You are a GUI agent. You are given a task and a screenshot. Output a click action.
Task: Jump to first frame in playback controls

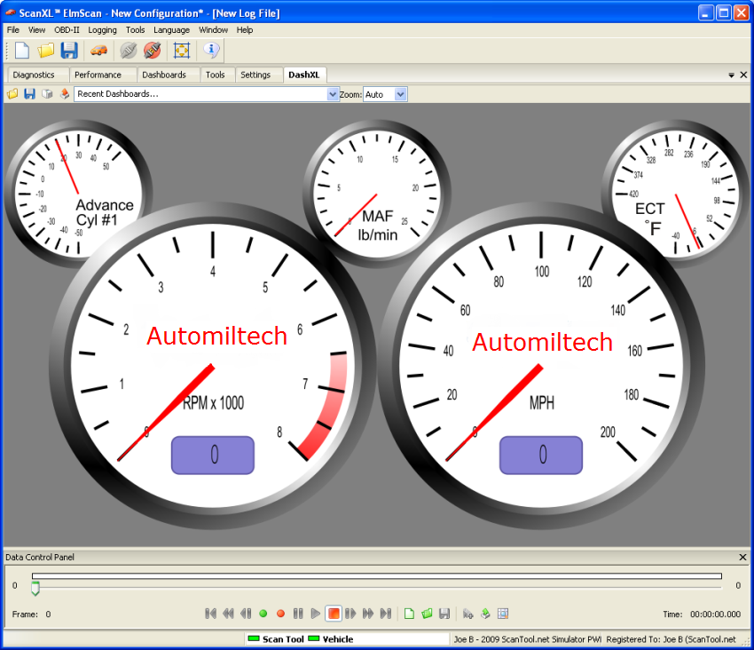[210, 614]
